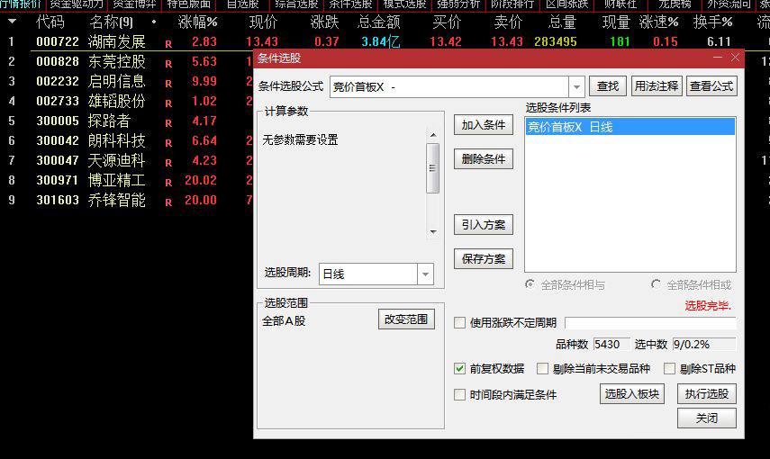Viewport: 770px width, 459px height.
Task: Click 加入条件 button
Action: [x=484, y=125]
